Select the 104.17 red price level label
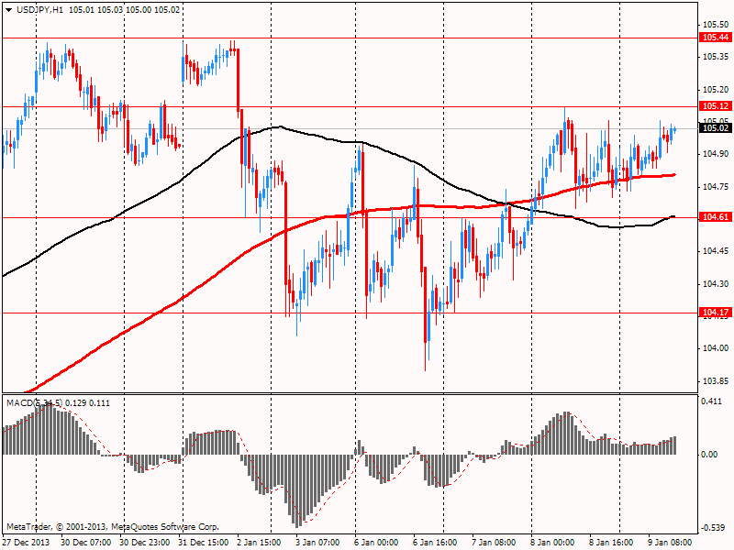This screenshot has width=734, height=550. (716, 313)
